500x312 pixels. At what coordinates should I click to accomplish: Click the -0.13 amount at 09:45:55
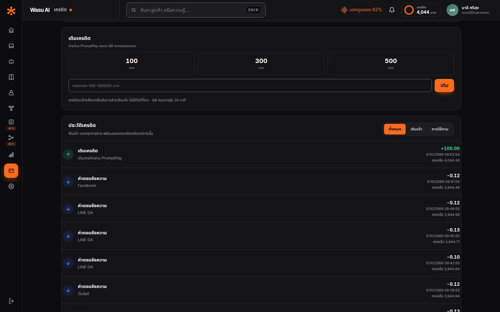click(x=453, y=230)
